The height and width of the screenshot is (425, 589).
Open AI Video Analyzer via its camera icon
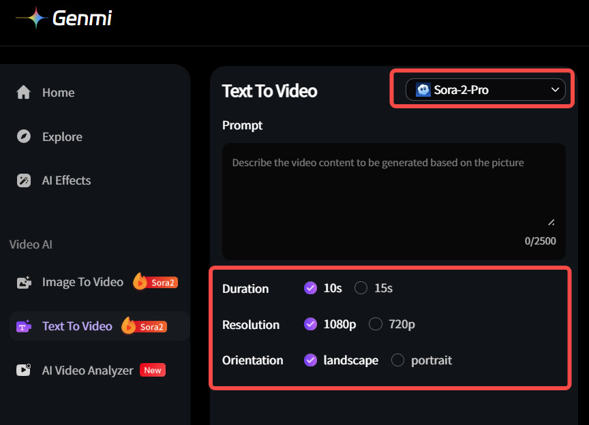[24, 369]
